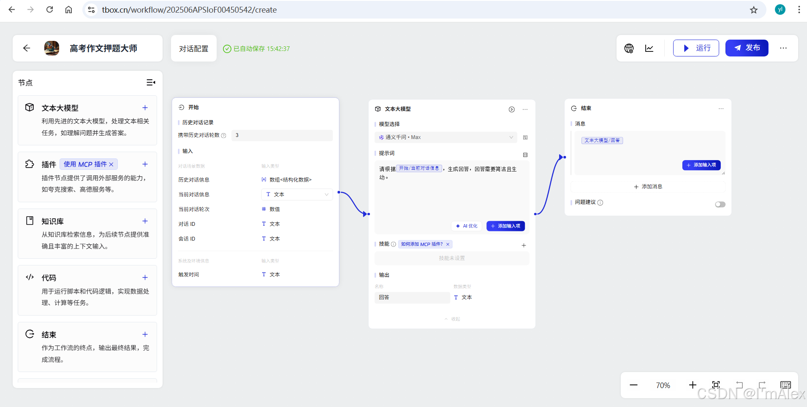
Task: Select the 开始 node title
Action: (x=193, y=107)
